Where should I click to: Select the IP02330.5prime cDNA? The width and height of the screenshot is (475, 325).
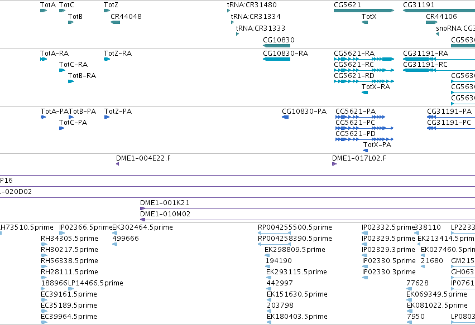point(365,266)
